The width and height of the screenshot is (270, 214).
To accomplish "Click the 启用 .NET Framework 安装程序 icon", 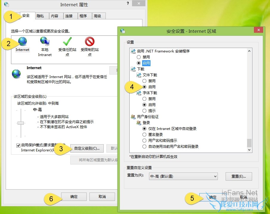I will pyautogui.click(x=133, y=51).
